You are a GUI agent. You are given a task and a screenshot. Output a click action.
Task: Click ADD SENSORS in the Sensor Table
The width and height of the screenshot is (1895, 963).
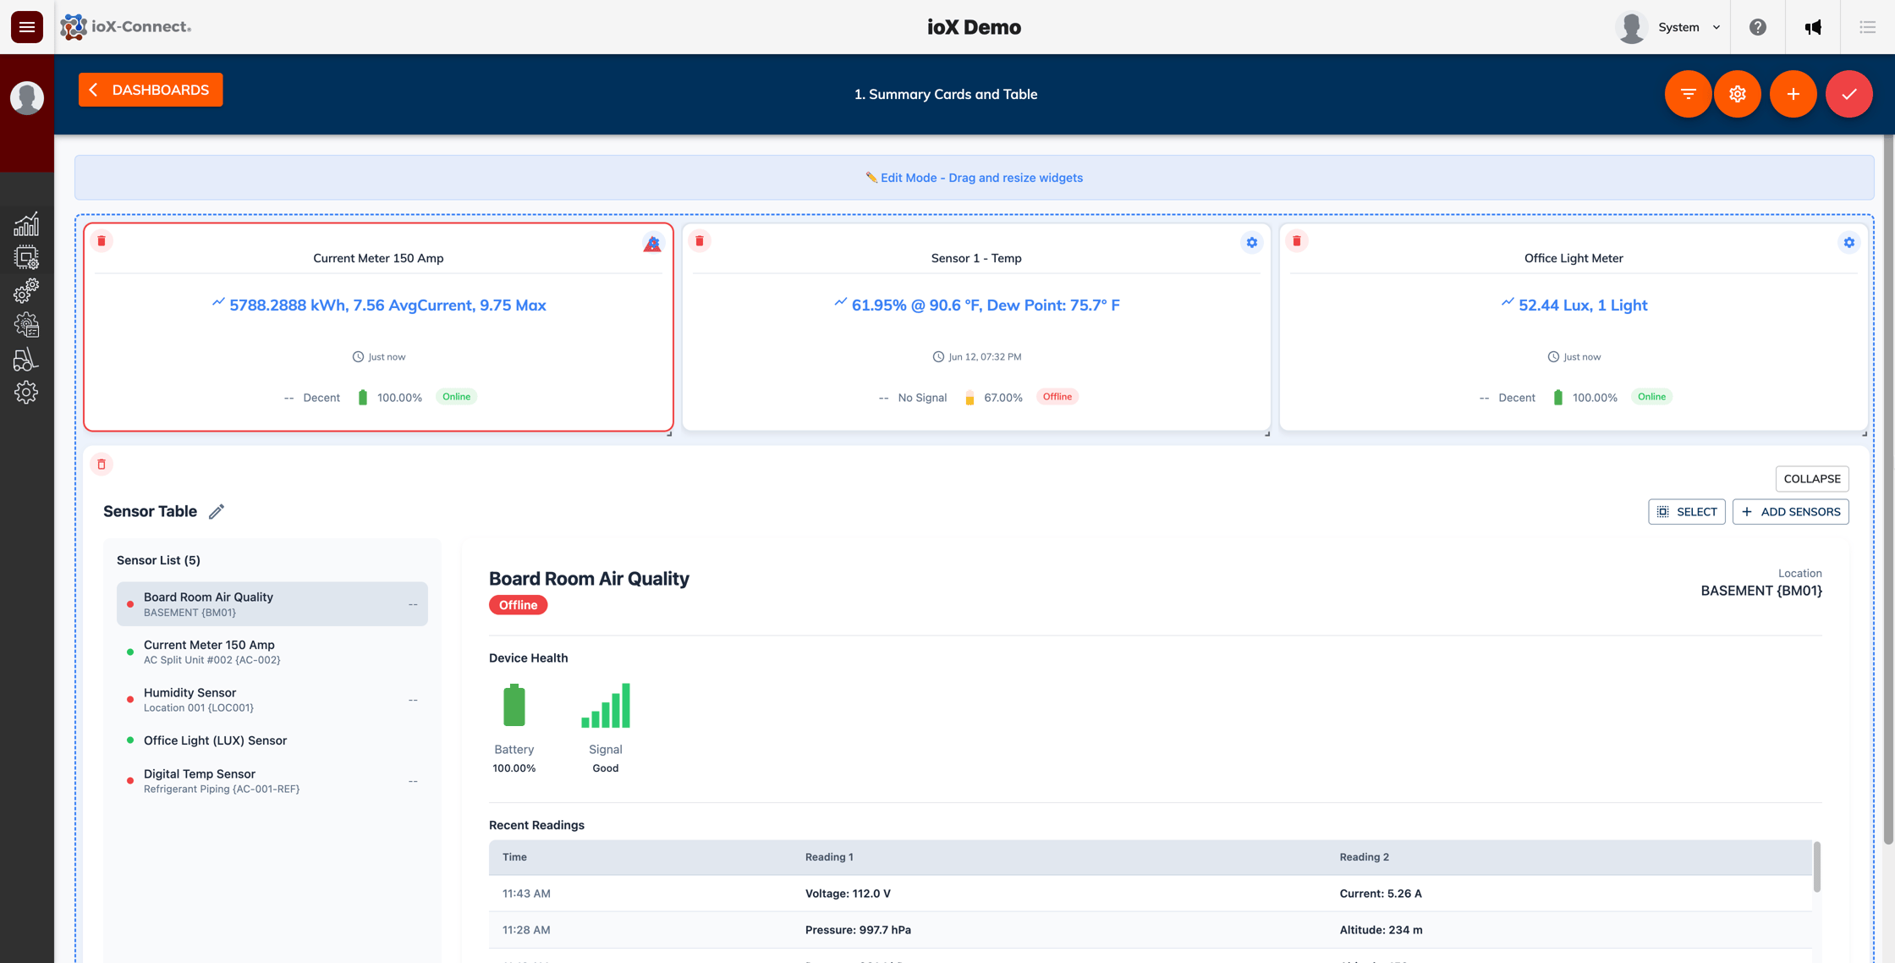click(1791, 511)
